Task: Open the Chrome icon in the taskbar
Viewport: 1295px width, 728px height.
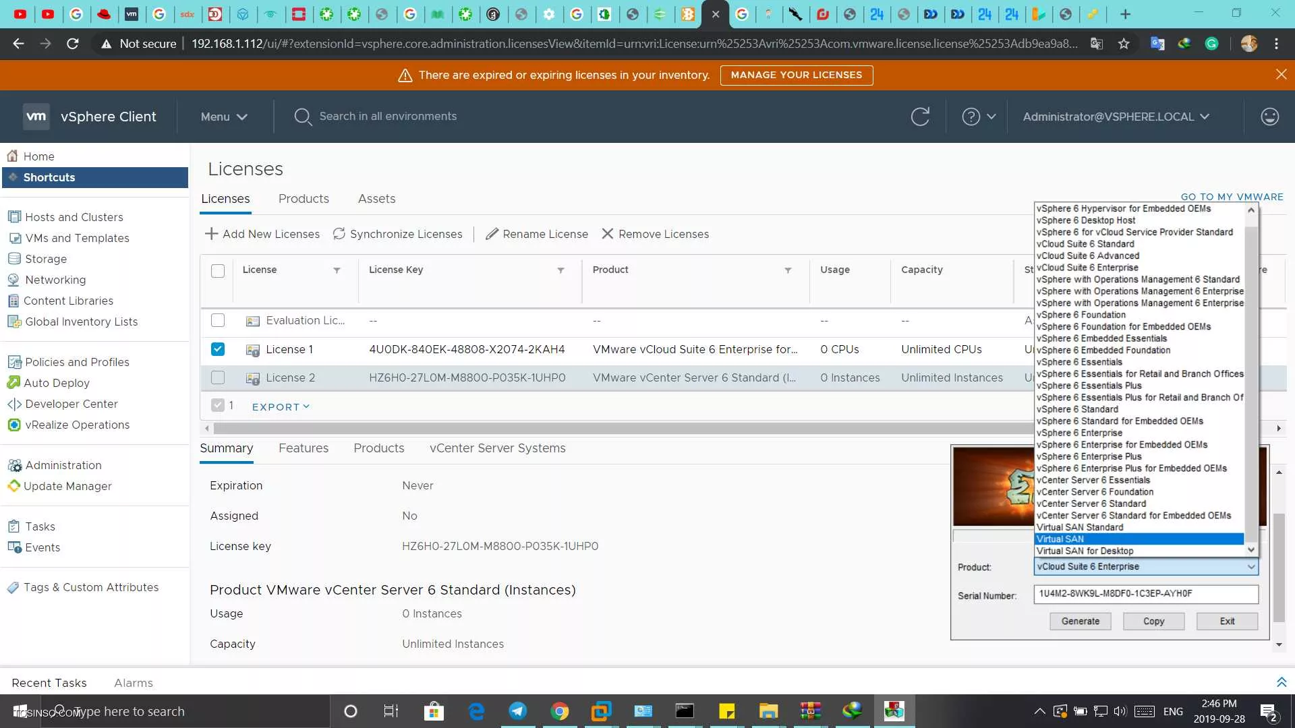Action: pyautogui.click(x=559, y=711)
